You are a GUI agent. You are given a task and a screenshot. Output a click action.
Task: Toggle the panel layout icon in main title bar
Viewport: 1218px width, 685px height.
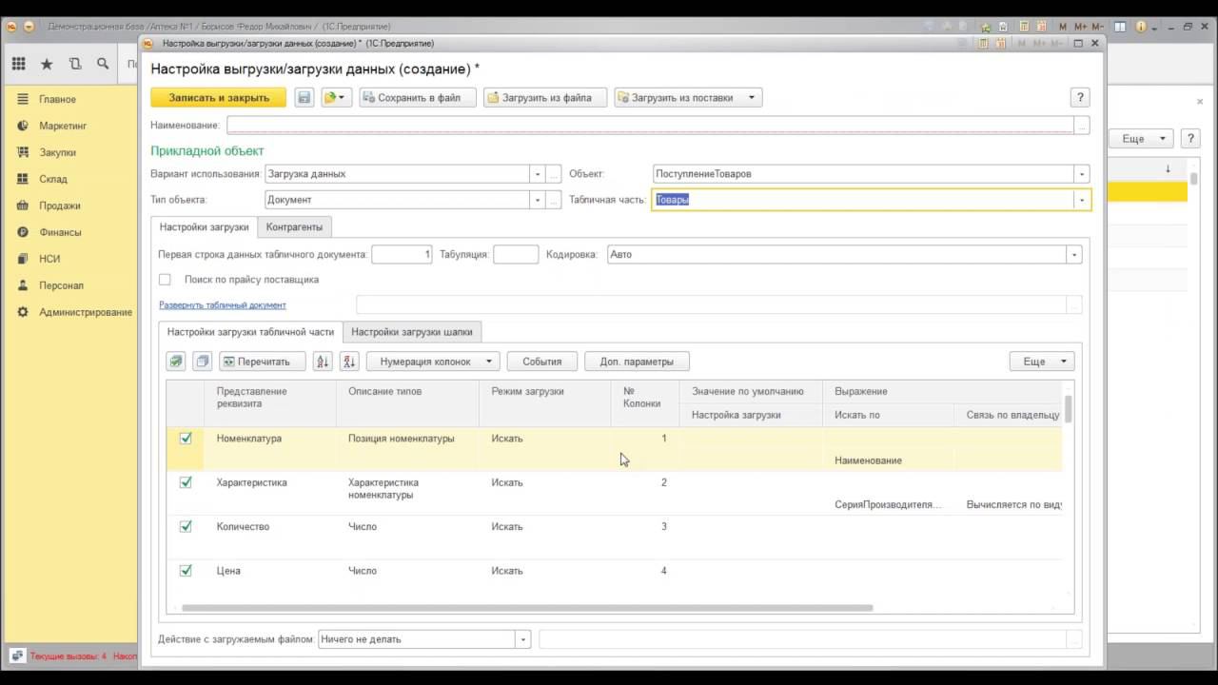click(1121, 27)
